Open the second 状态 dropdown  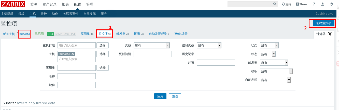[268, 54]
